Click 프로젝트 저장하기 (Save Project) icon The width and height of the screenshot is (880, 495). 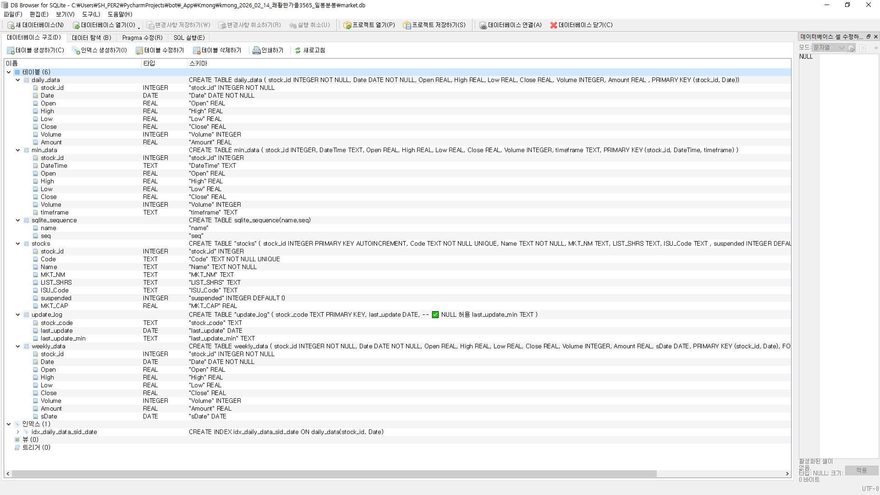[407, 25]
